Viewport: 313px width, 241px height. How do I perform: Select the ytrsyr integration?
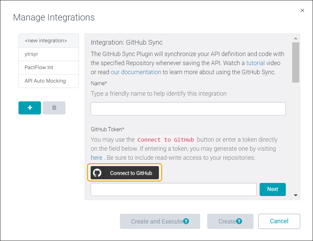(48, 54)
